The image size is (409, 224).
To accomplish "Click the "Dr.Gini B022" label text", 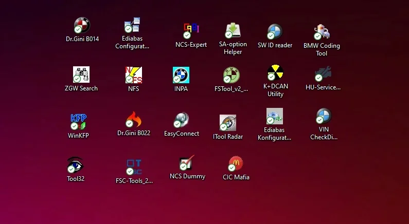I will click(134, 133).
